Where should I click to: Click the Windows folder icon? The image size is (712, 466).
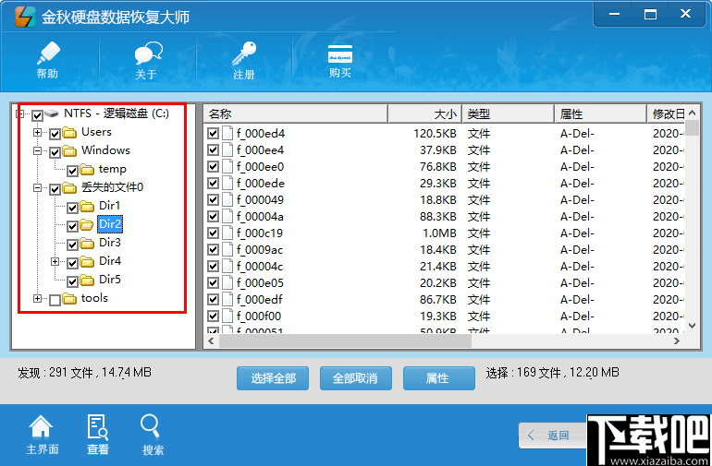(x=69, y=151)
